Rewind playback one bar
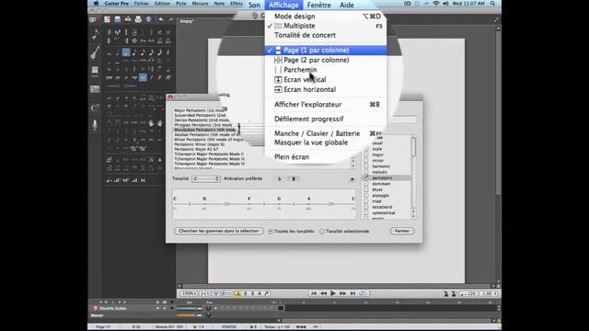 pos(323,293)
